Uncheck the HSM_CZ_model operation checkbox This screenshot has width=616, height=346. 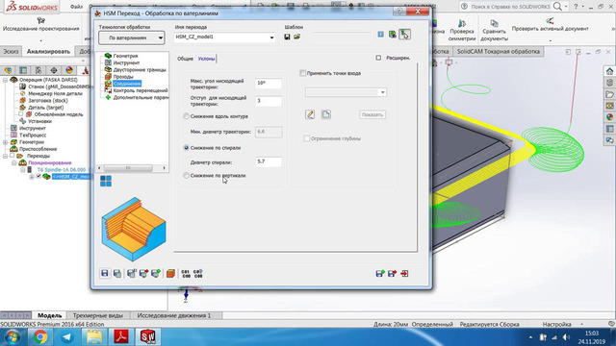point(38,177)
